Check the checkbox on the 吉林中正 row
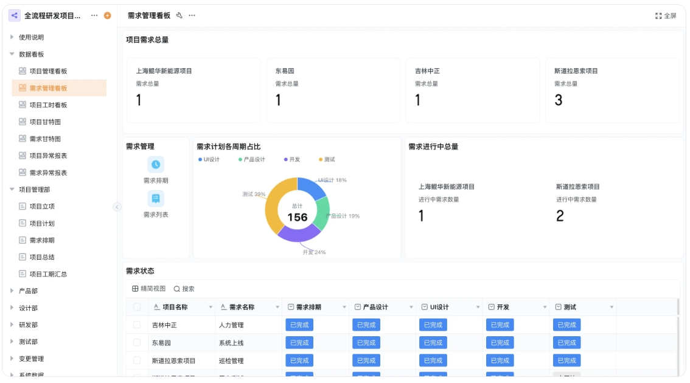Viewport: 690px width, 383px height. [137, 325]
